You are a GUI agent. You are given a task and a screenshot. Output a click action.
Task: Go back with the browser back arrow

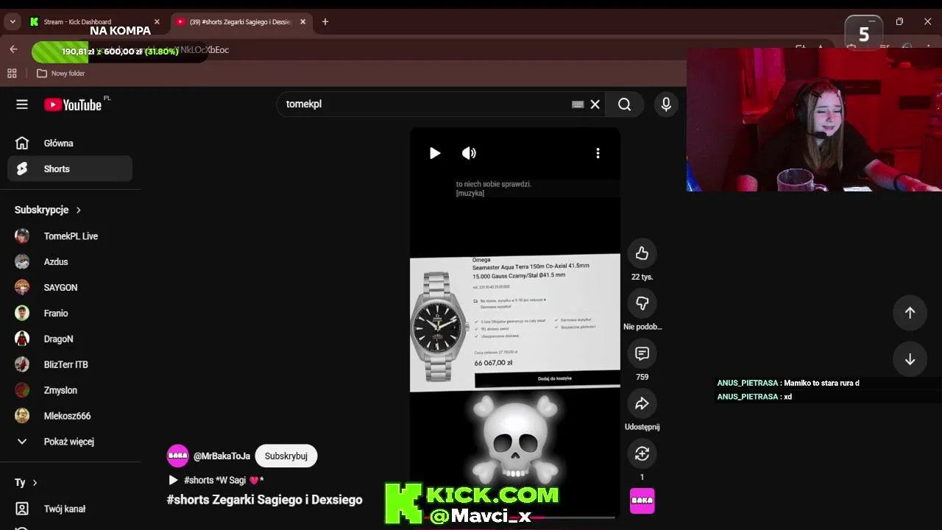[13, 49]
